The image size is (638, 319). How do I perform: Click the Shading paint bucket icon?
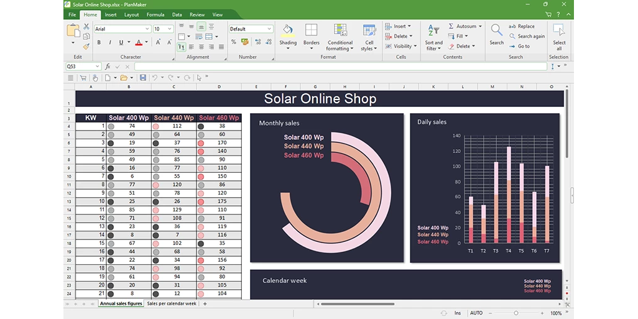coord(288,31)
